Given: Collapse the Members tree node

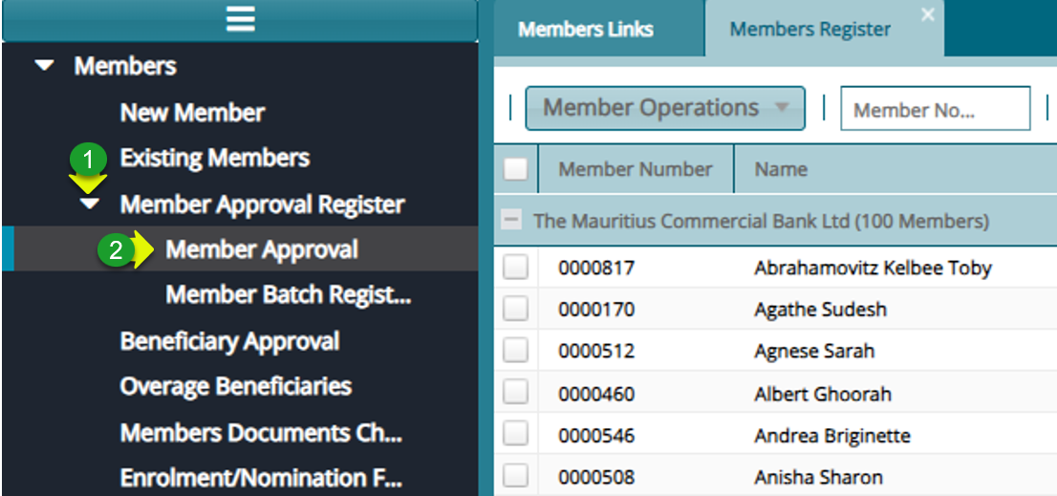Looking at the screenshot, I should [45, 66].
